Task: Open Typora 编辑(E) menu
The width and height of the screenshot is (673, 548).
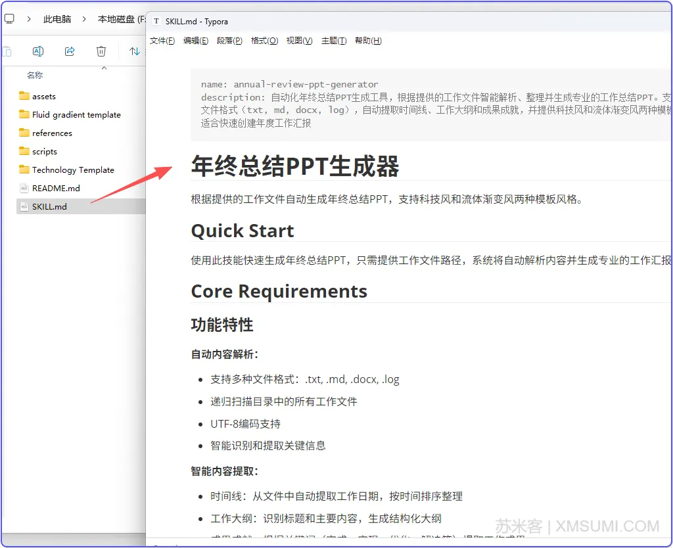Action: (x=196, y=41)
